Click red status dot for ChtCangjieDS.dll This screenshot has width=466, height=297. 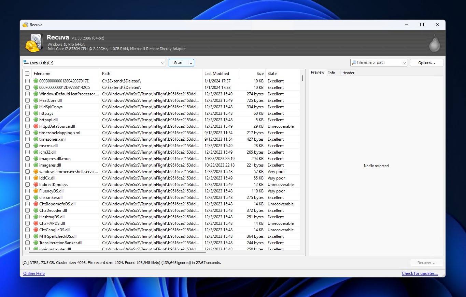coord(36,230)
